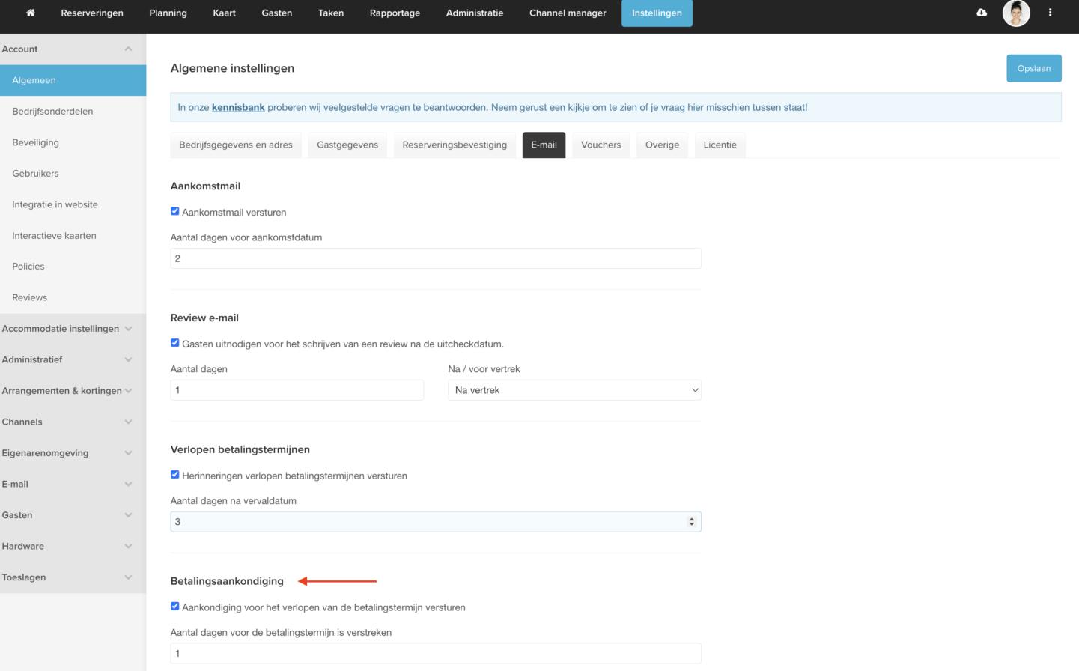Click the home icon in top navigation
Image resolution: width=1079 pixels, height=671 pixels.
pyautogui.click(x=31, y=13)
